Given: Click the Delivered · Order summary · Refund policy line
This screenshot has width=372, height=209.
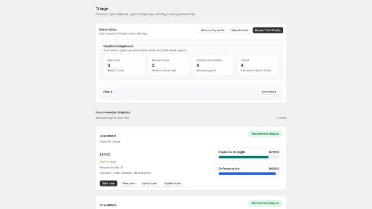Looking at the screenshot, I should [x=125, y=173].
